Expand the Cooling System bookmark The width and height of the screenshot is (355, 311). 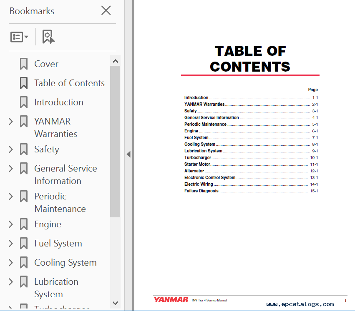[11, 263]
